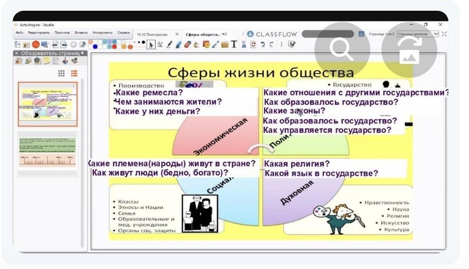Click the Clear tool icon
The width and height of the screenshot is (469, 269).
point(244,44)
